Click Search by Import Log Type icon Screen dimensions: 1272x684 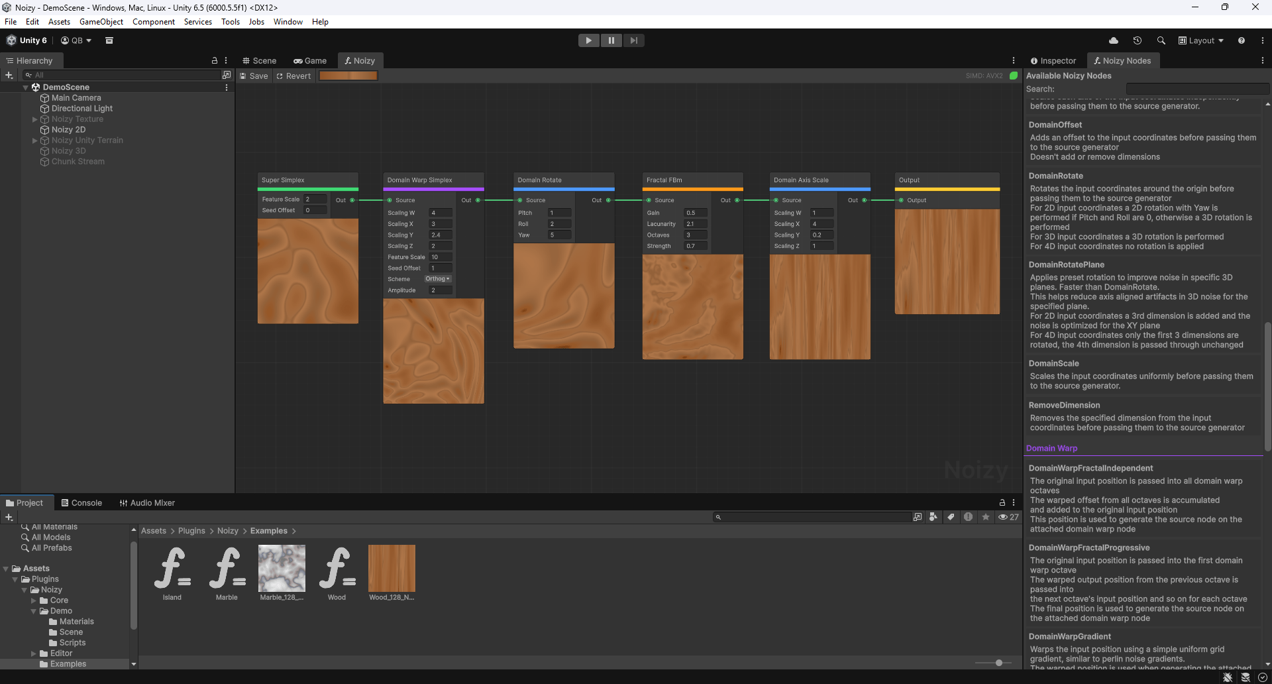pos(968,517)
